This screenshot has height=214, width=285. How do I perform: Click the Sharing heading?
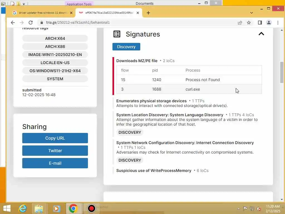pos(35,127)
